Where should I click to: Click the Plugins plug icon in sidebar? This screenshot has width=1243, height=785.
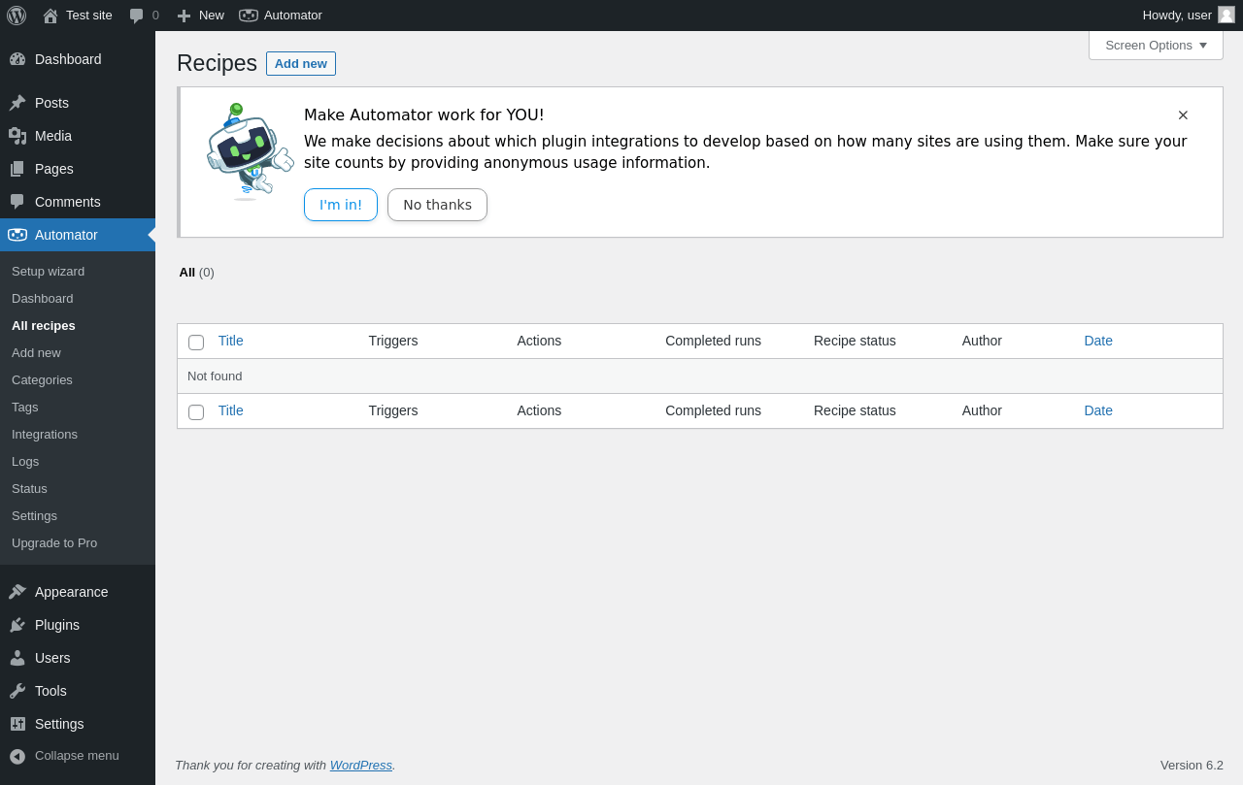click(x=17, y=625)
